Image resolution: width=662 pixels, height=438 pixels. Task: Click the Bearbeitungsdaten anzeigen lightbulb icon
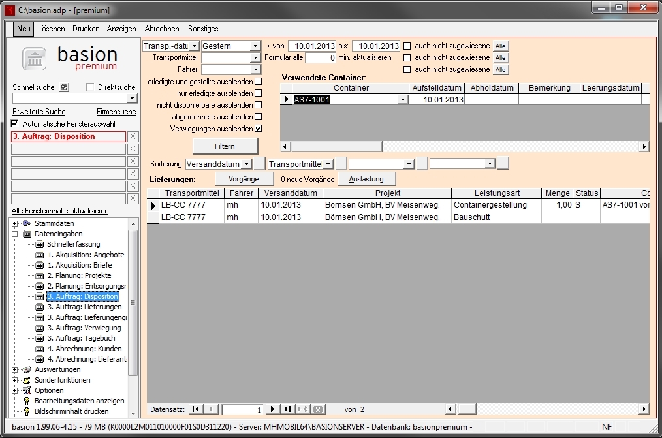(27, 401)
